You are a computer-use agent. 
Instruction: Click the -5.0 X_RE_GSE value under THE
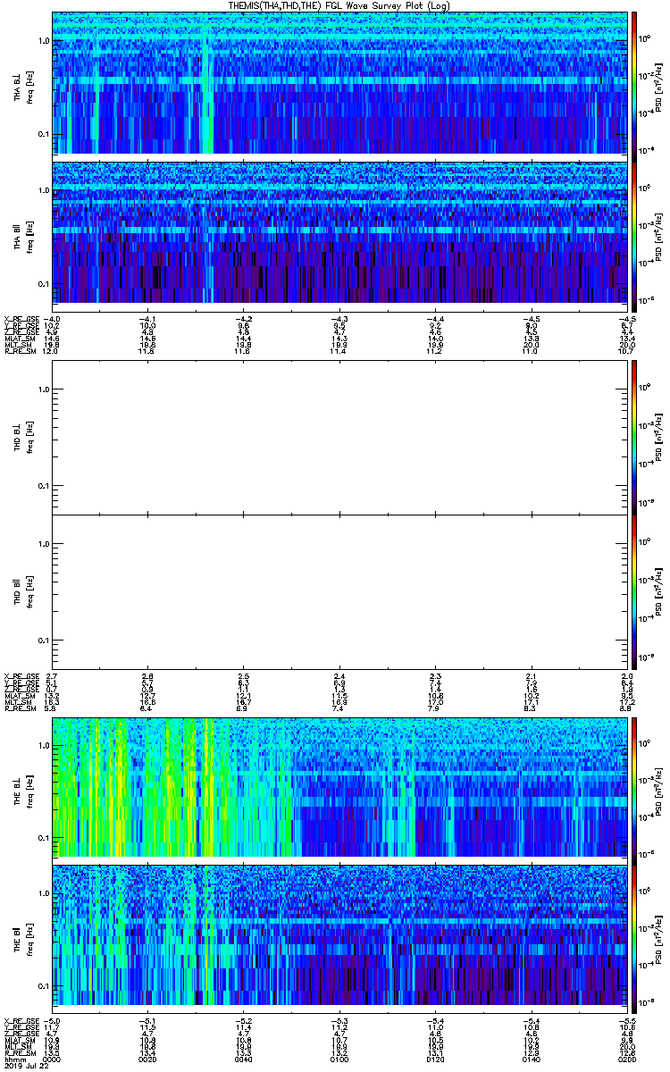pos(53,1019)
